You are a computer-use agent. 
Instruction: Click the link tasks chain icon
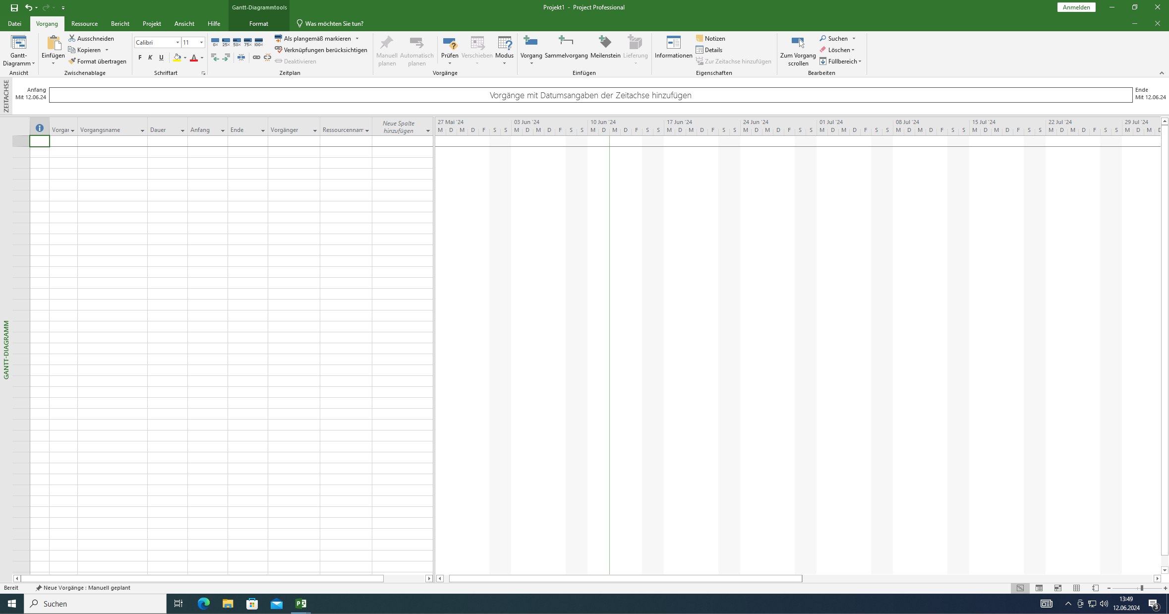[256, 58]
